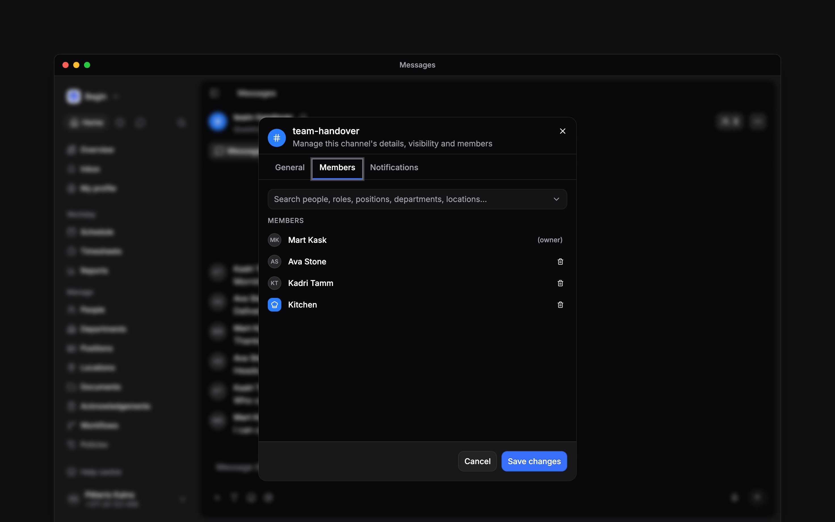Click Kadri Tamm's KT avatar
The image size is (835, 522).
tap(275, 283)
